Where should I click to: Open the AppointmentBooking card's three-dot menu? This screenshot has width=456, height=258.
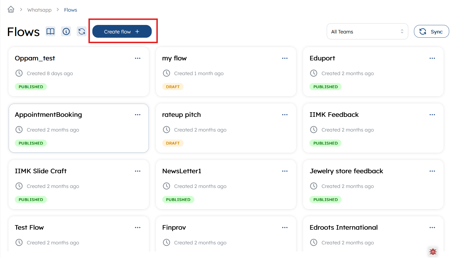[x=138, y=115]
